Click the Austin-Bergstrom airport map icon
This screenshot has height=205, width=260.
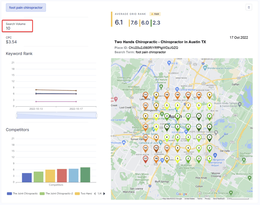215,155
